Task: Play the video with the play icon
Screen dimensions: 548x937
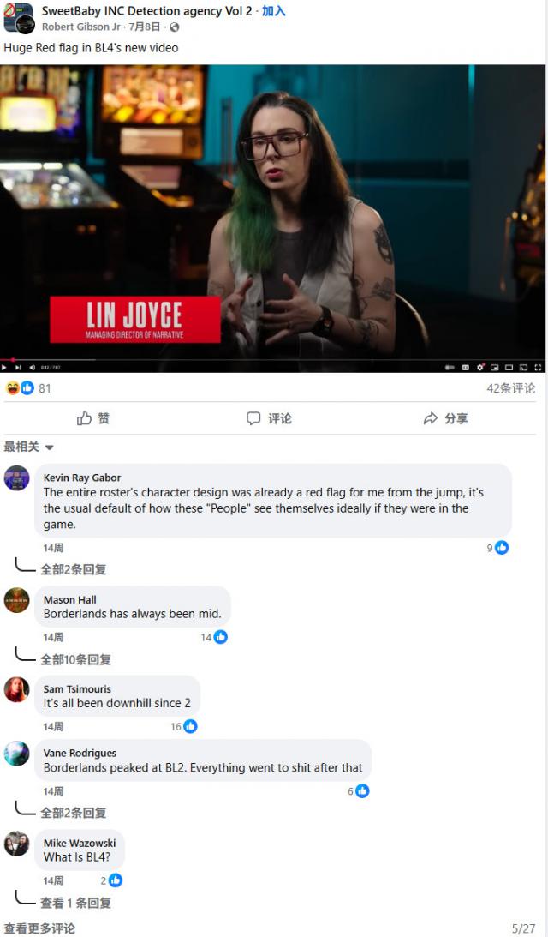Action: (4, 368)
